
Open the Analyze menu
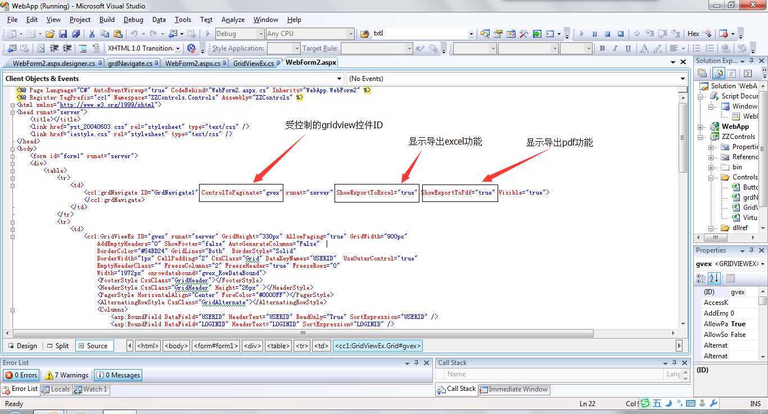coord(233,19)
